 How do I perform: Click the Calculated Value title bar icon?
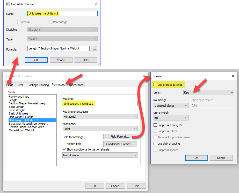[x=7, y=4]
